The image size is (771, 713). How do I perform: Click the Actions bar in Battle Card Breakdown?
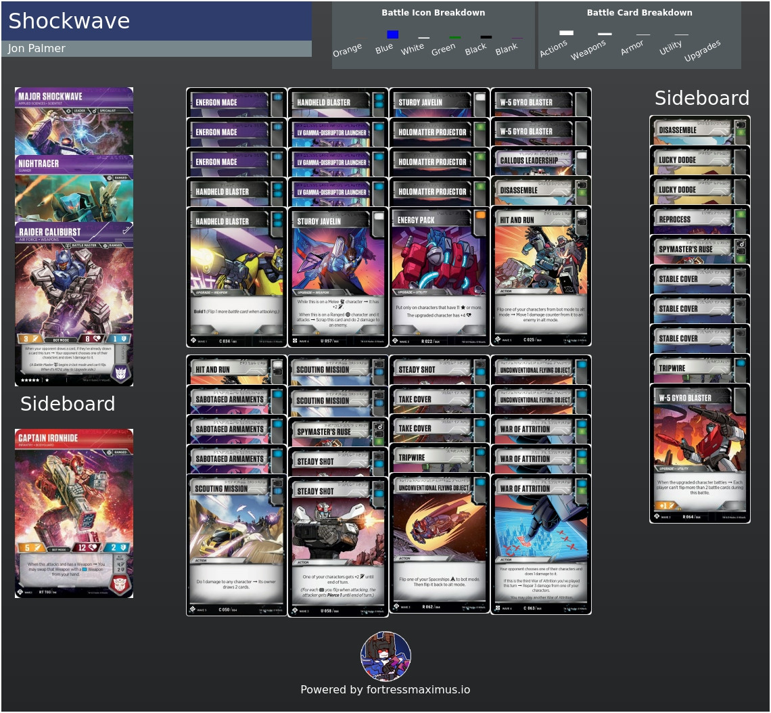pos(567,33)
